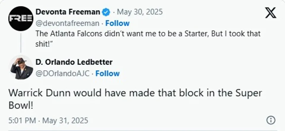Click the May 30, 2025 date
285x131 pixels.
pyautogui.click(x=140, y=12)
